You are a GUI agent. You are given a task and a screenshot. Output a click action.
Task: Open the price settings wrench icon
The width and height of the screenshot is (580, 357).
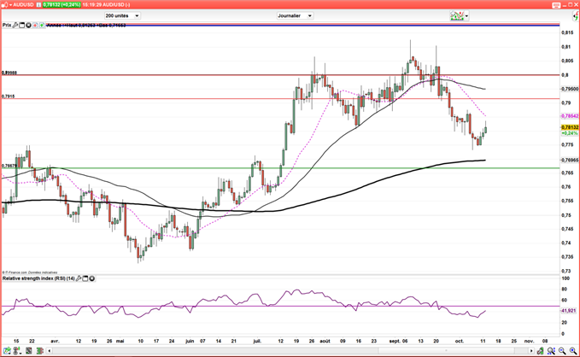(15, 25)
